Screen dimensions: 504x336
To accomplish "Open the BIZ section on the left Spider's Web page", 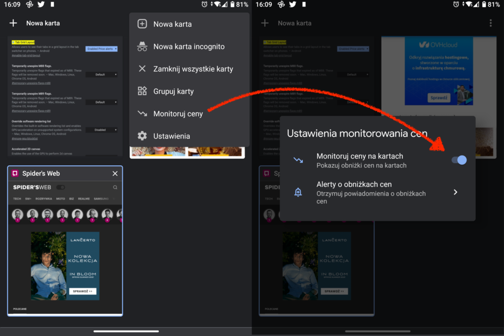I will 72,199.
